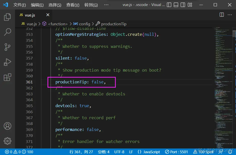Click line number 365 in gutter
Screen dimensions: 236x155
pos(29,106)
